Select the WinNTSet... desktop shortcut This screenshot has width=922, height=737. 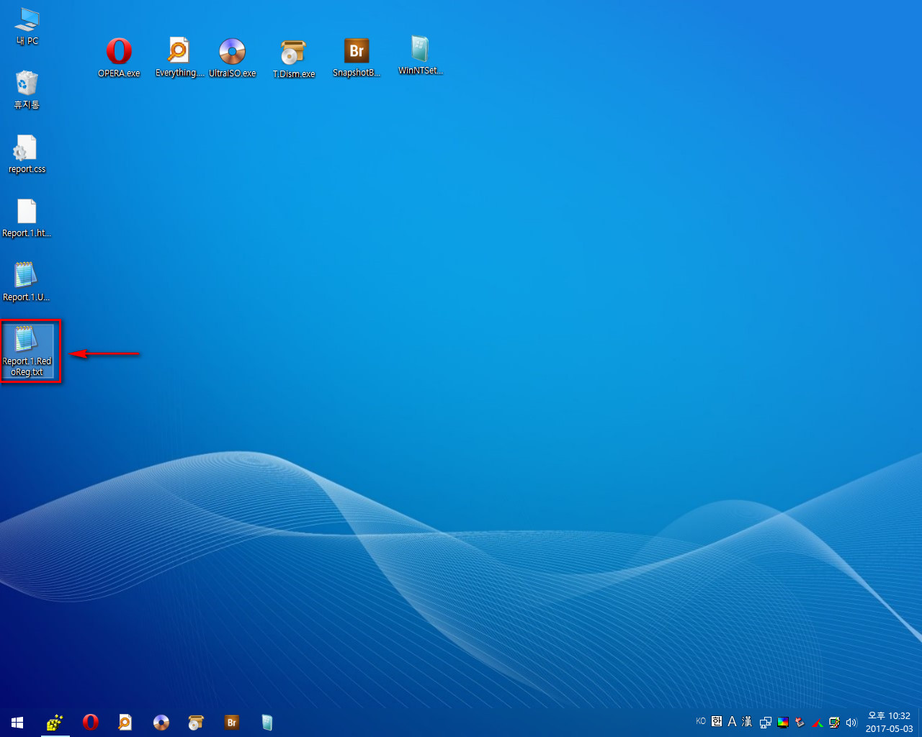click(x=421, y=55)
